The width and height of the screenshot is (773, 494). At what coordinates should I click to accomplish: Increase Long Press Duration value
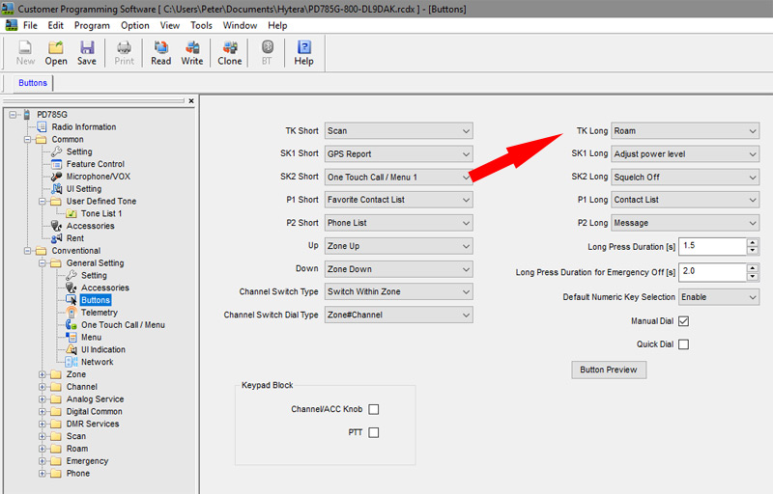point(753,242)
